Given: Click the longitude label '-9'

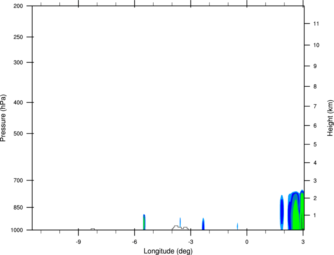Looking at the screenshot, I should pos(78,242).
